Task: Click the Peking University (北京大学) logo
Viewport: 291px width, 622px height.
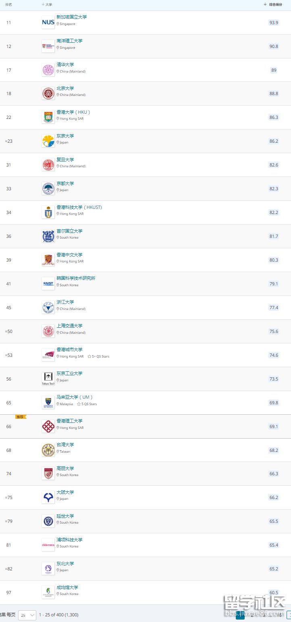Action: click(48, 94)
